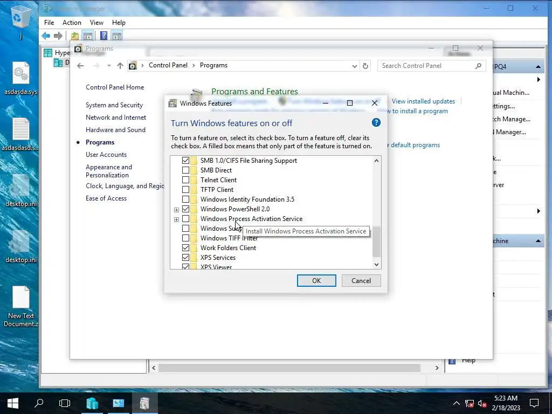Click the up arrow in Control Panel navigation

120,66
